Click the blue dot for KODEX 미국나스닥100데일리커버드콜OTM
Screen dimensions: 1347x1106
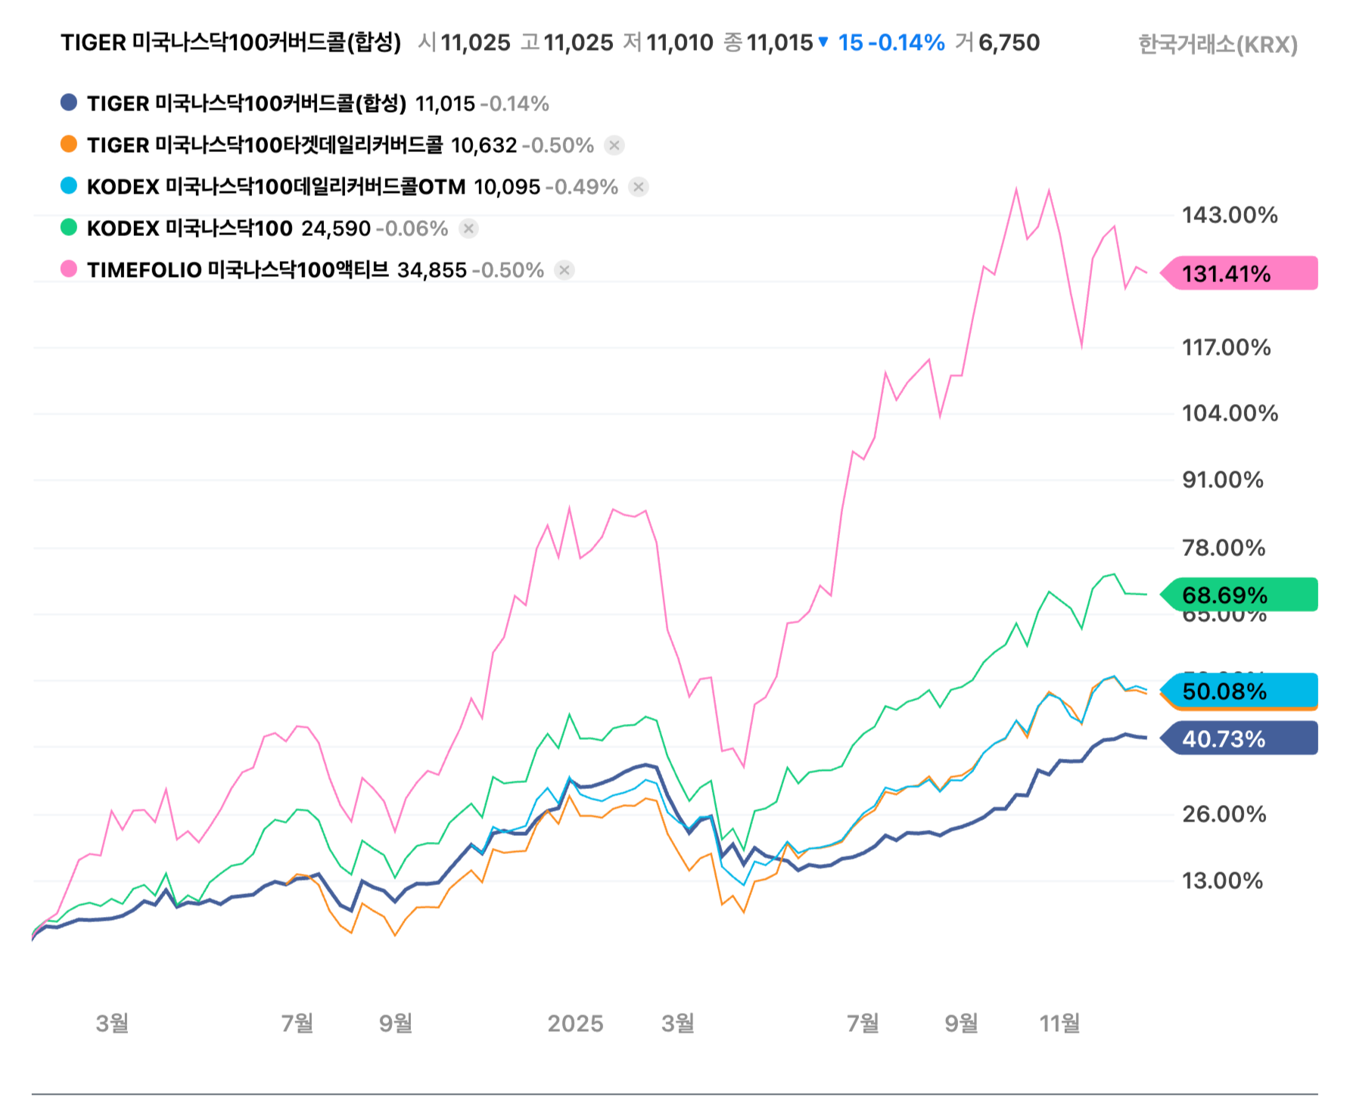69,185
